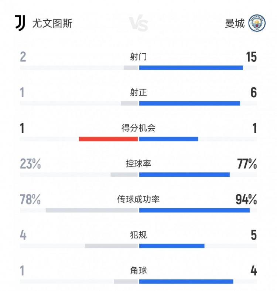Click the VS icon between teams
Image resolution: width=277 pixels, height=291 pixels.
138,24
